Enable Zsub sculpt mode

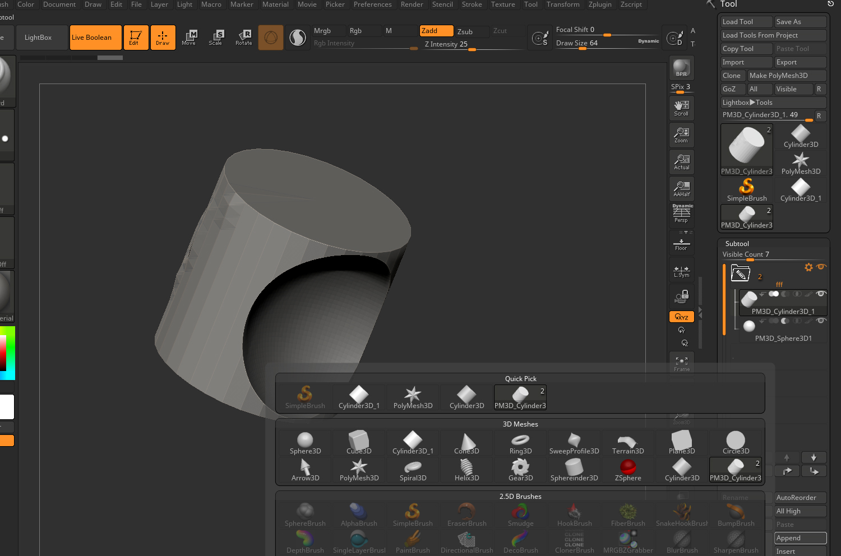point(472,31)
